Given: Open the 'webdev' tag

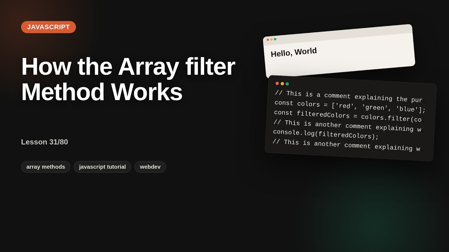Looking at the screenshot, I should 150,167.
